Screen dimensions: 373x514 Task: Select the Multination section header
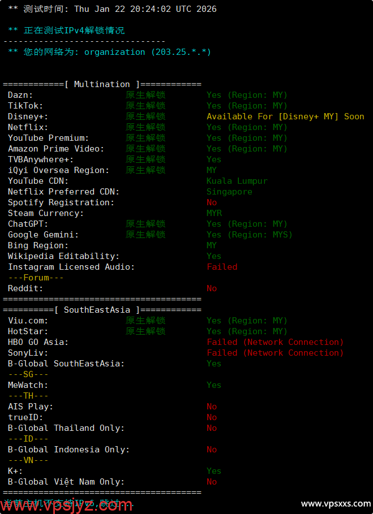(x=102, y=84)
